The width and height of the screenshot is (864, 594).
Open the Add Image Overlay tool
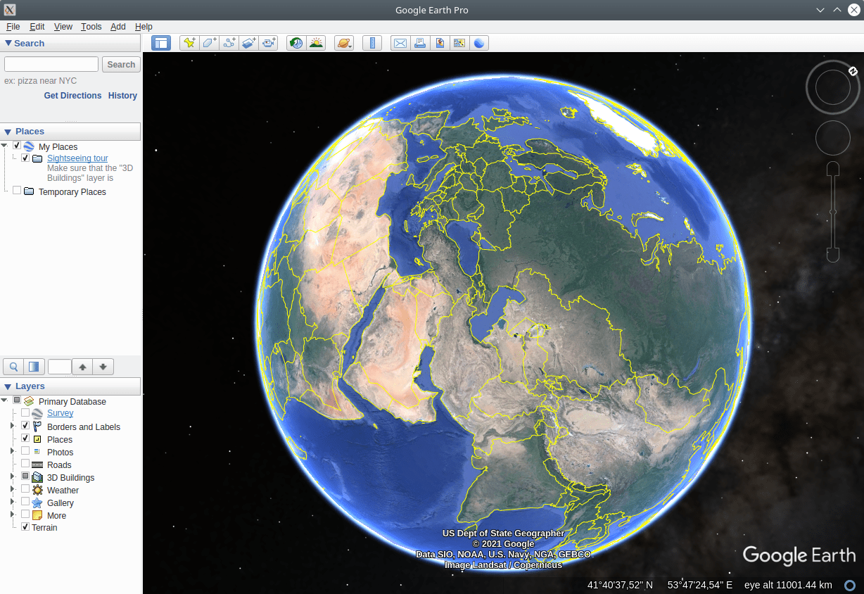248,43
